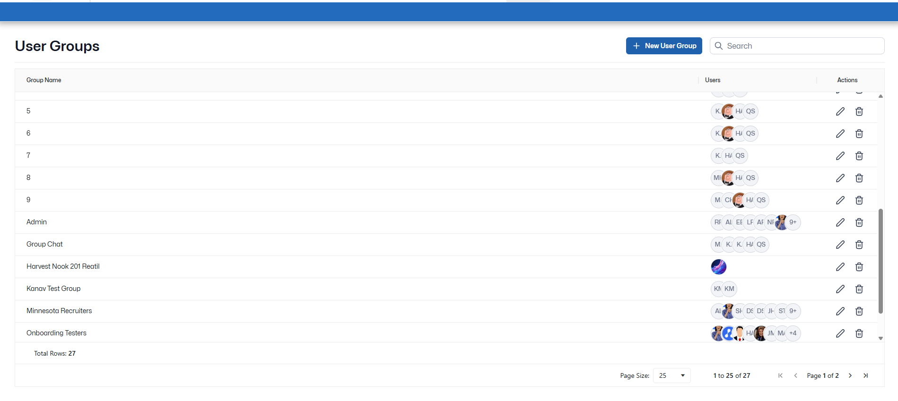
Task: Edit Onboarding Testers group
Action: pyautogui.click(x=840, y=333)
